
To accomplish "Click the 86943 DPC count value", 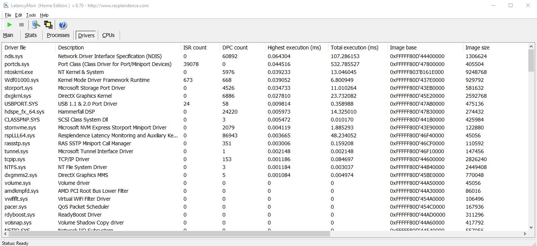I will coord(230,135).
